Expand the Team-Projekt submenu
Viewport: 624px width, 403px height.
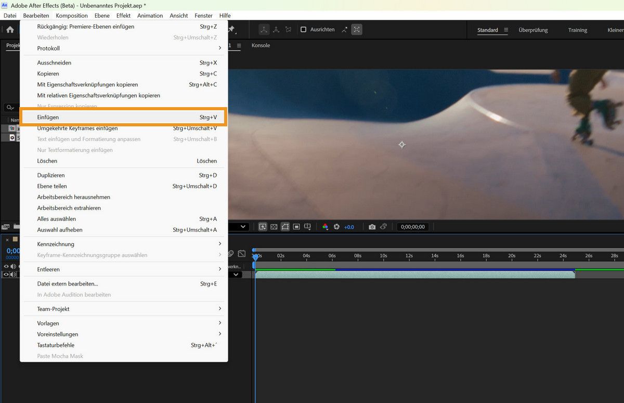pyautogui.click(x=124, y=309)
